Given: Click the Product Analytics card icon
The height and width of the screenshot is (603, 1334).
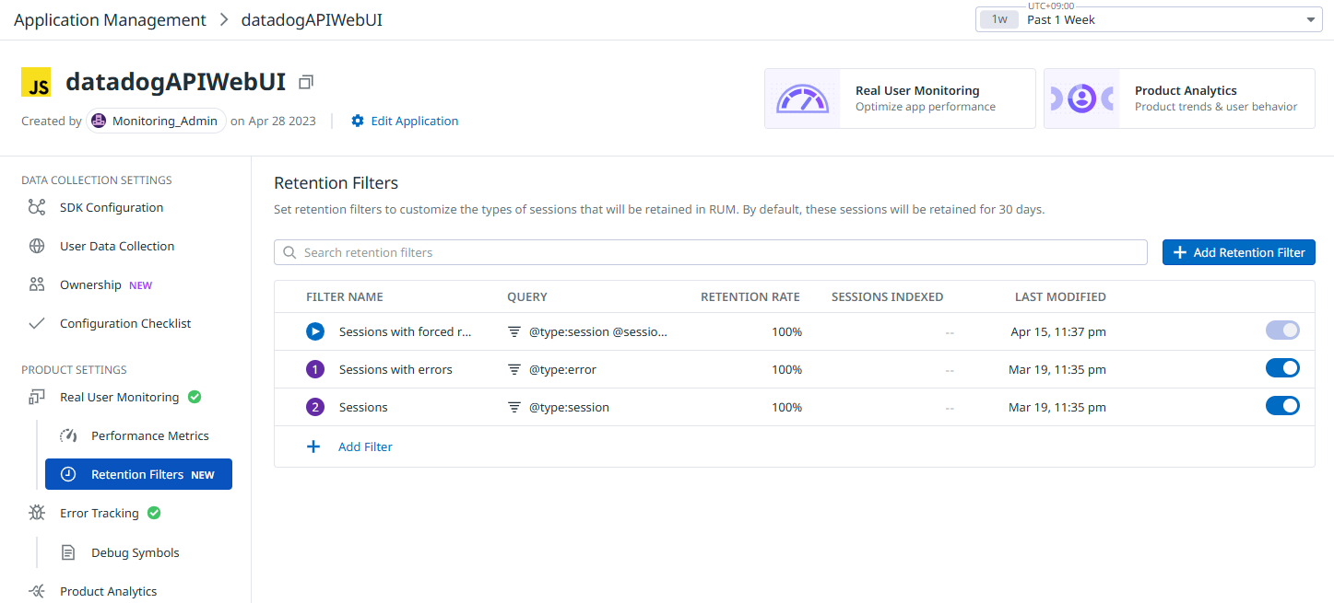Looking at the screenshot, I should 1081,99.
